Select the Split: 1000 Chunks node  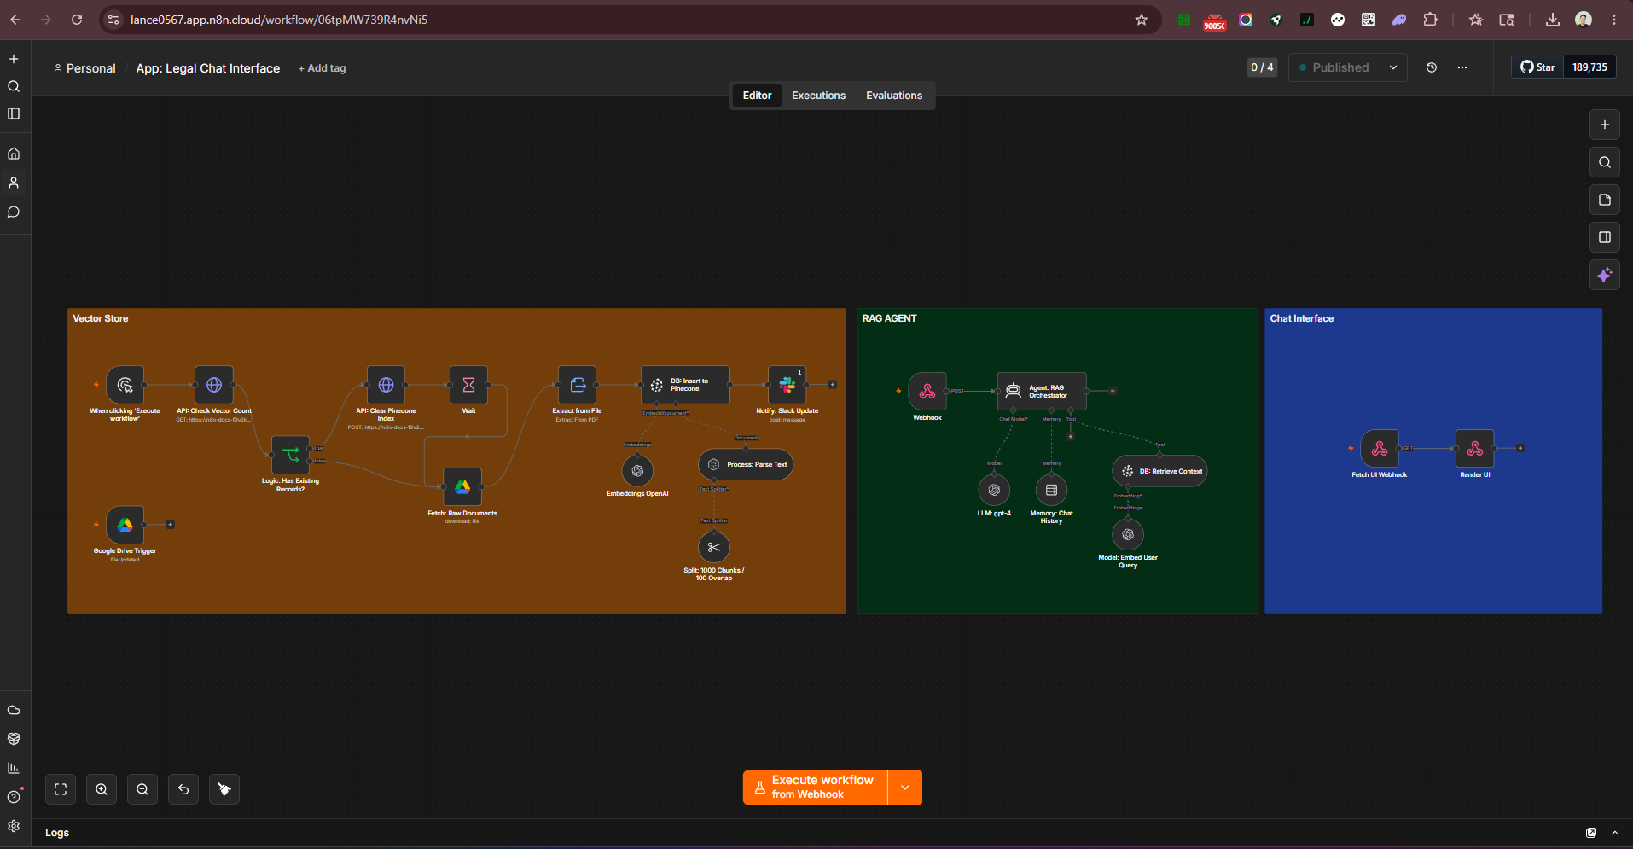[714, 547]
